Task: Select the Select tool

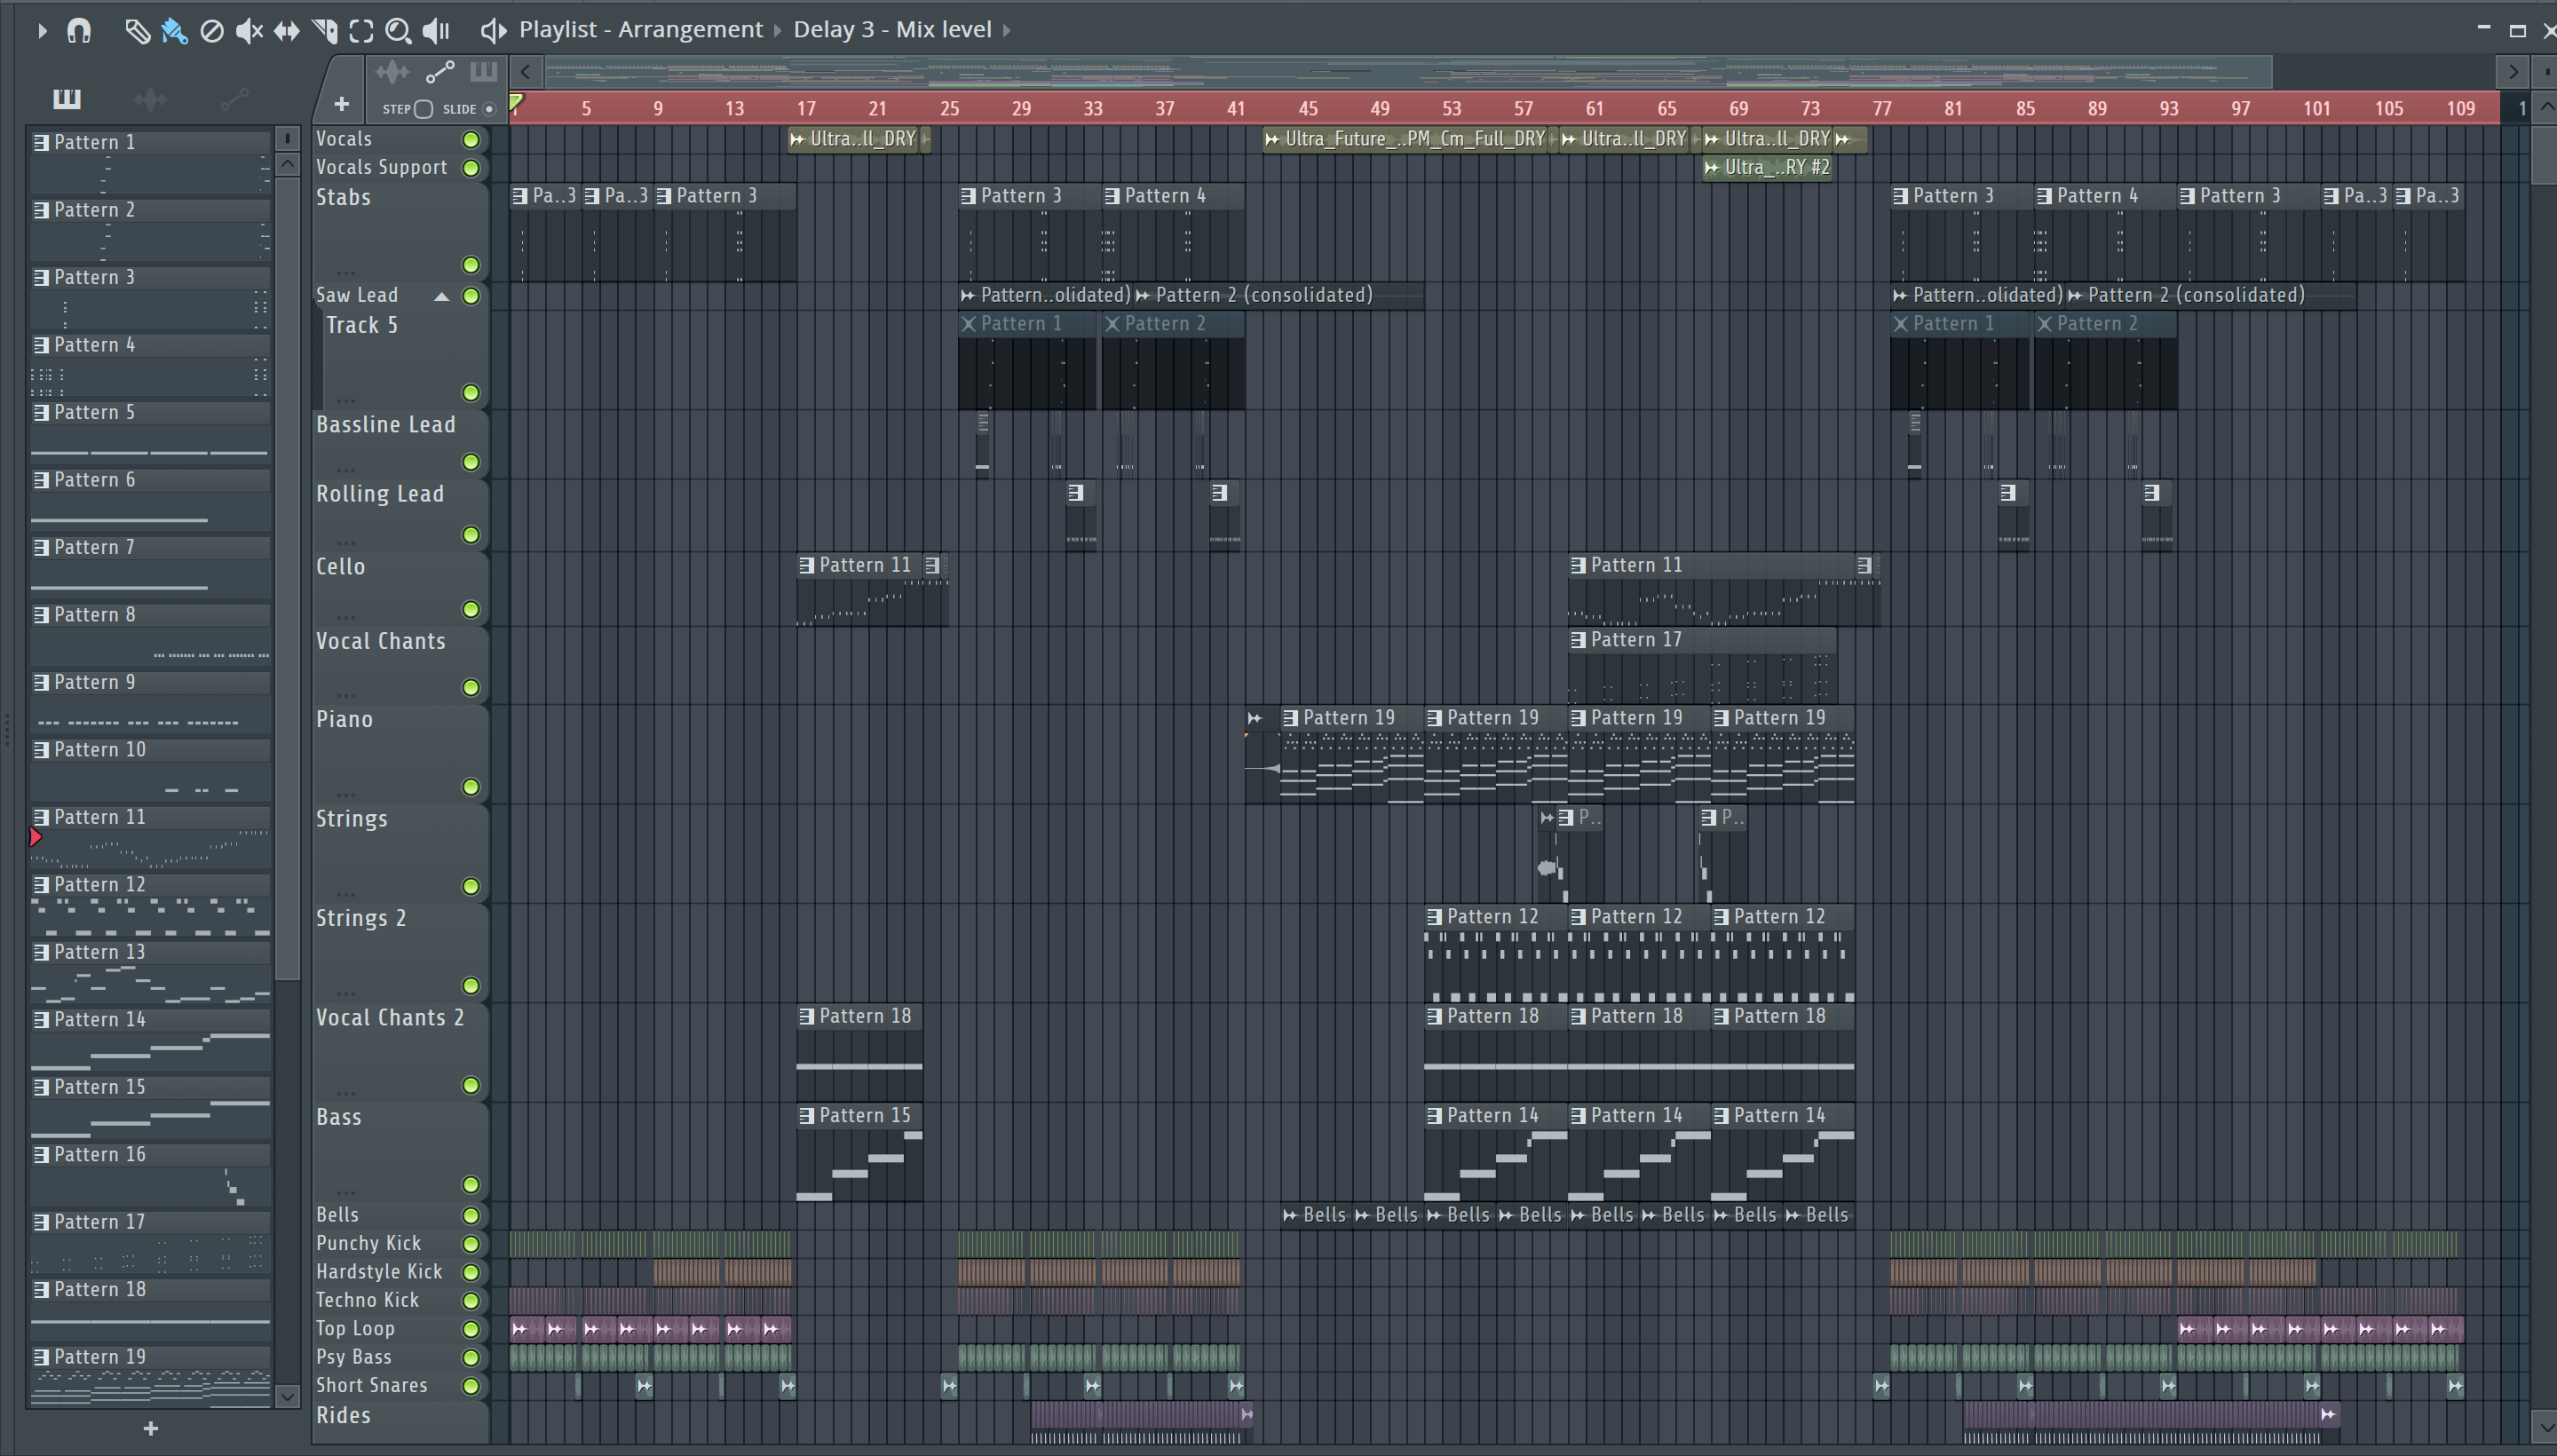Action: pyautogui.click(x=361, y=31)
